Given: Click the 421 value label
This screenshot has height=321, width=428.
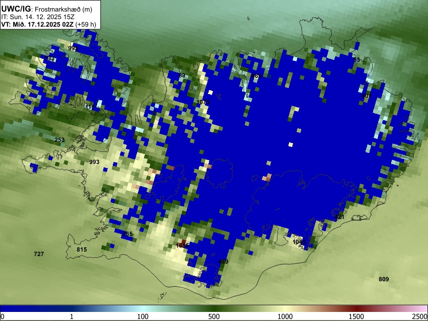Looking at the screenshot, I should (339, 217).
